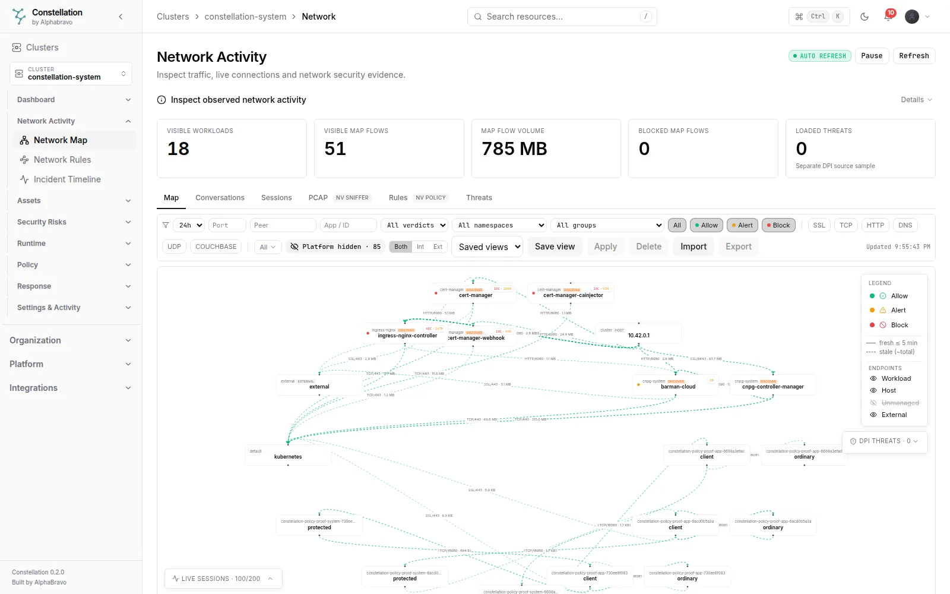
Task: Toggle External endpoint visibility in legend
Action: [x=873, y=415]
